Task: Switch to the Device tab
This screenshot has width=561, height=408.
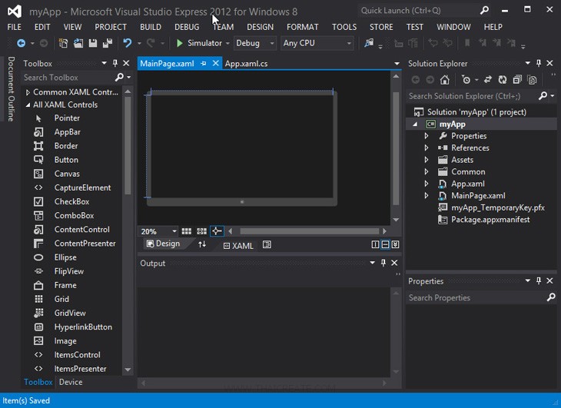Action: (x=71, y=382)
